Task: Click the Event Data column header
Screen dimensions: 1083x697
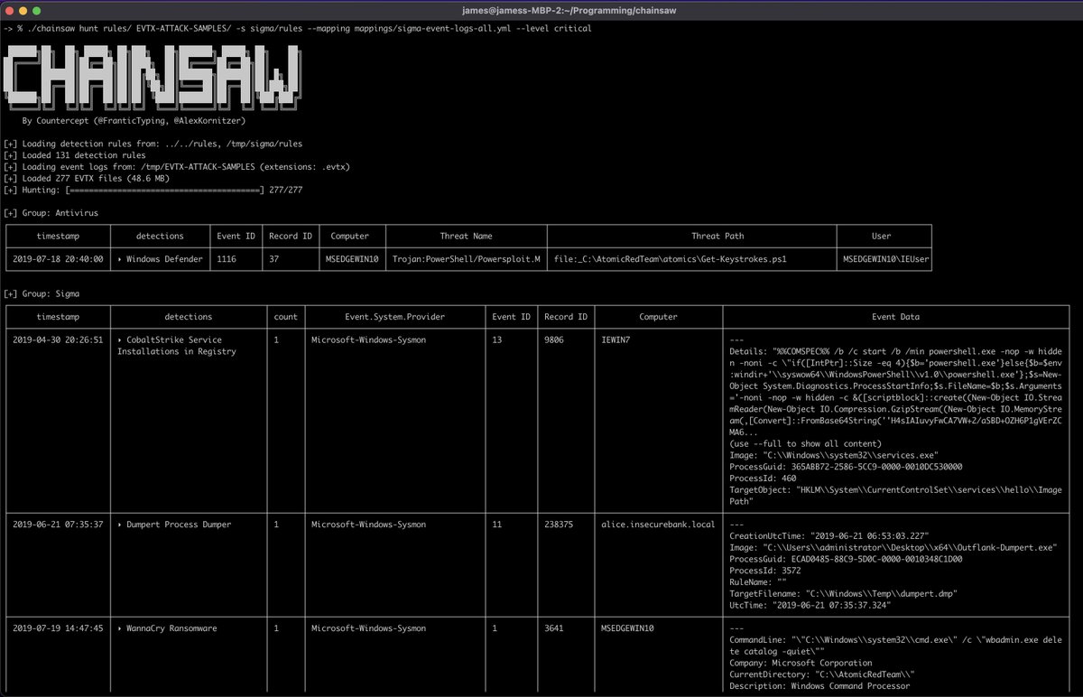Action: (896, 317)
